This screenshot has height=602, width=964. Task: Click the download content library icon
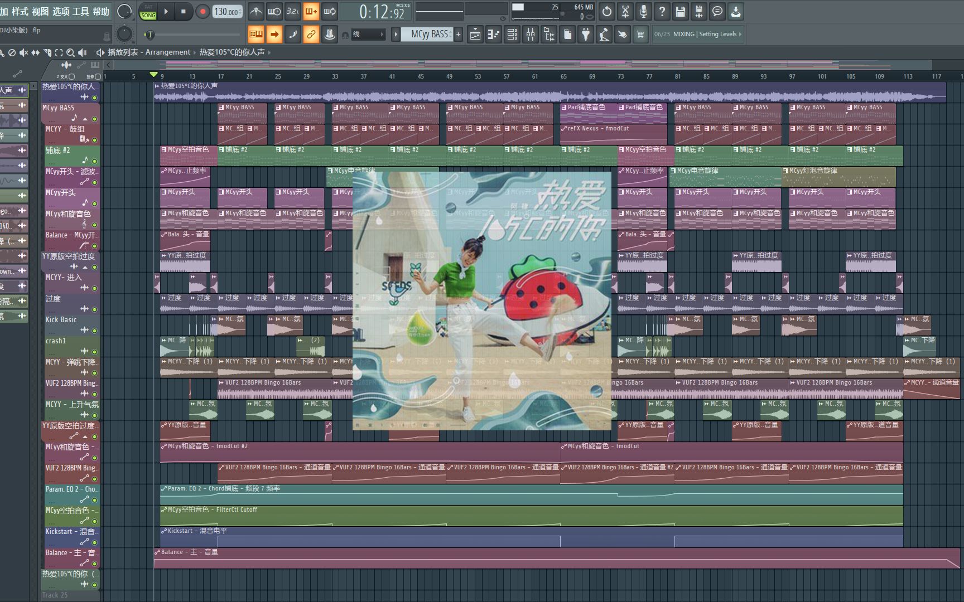(736, 11)
